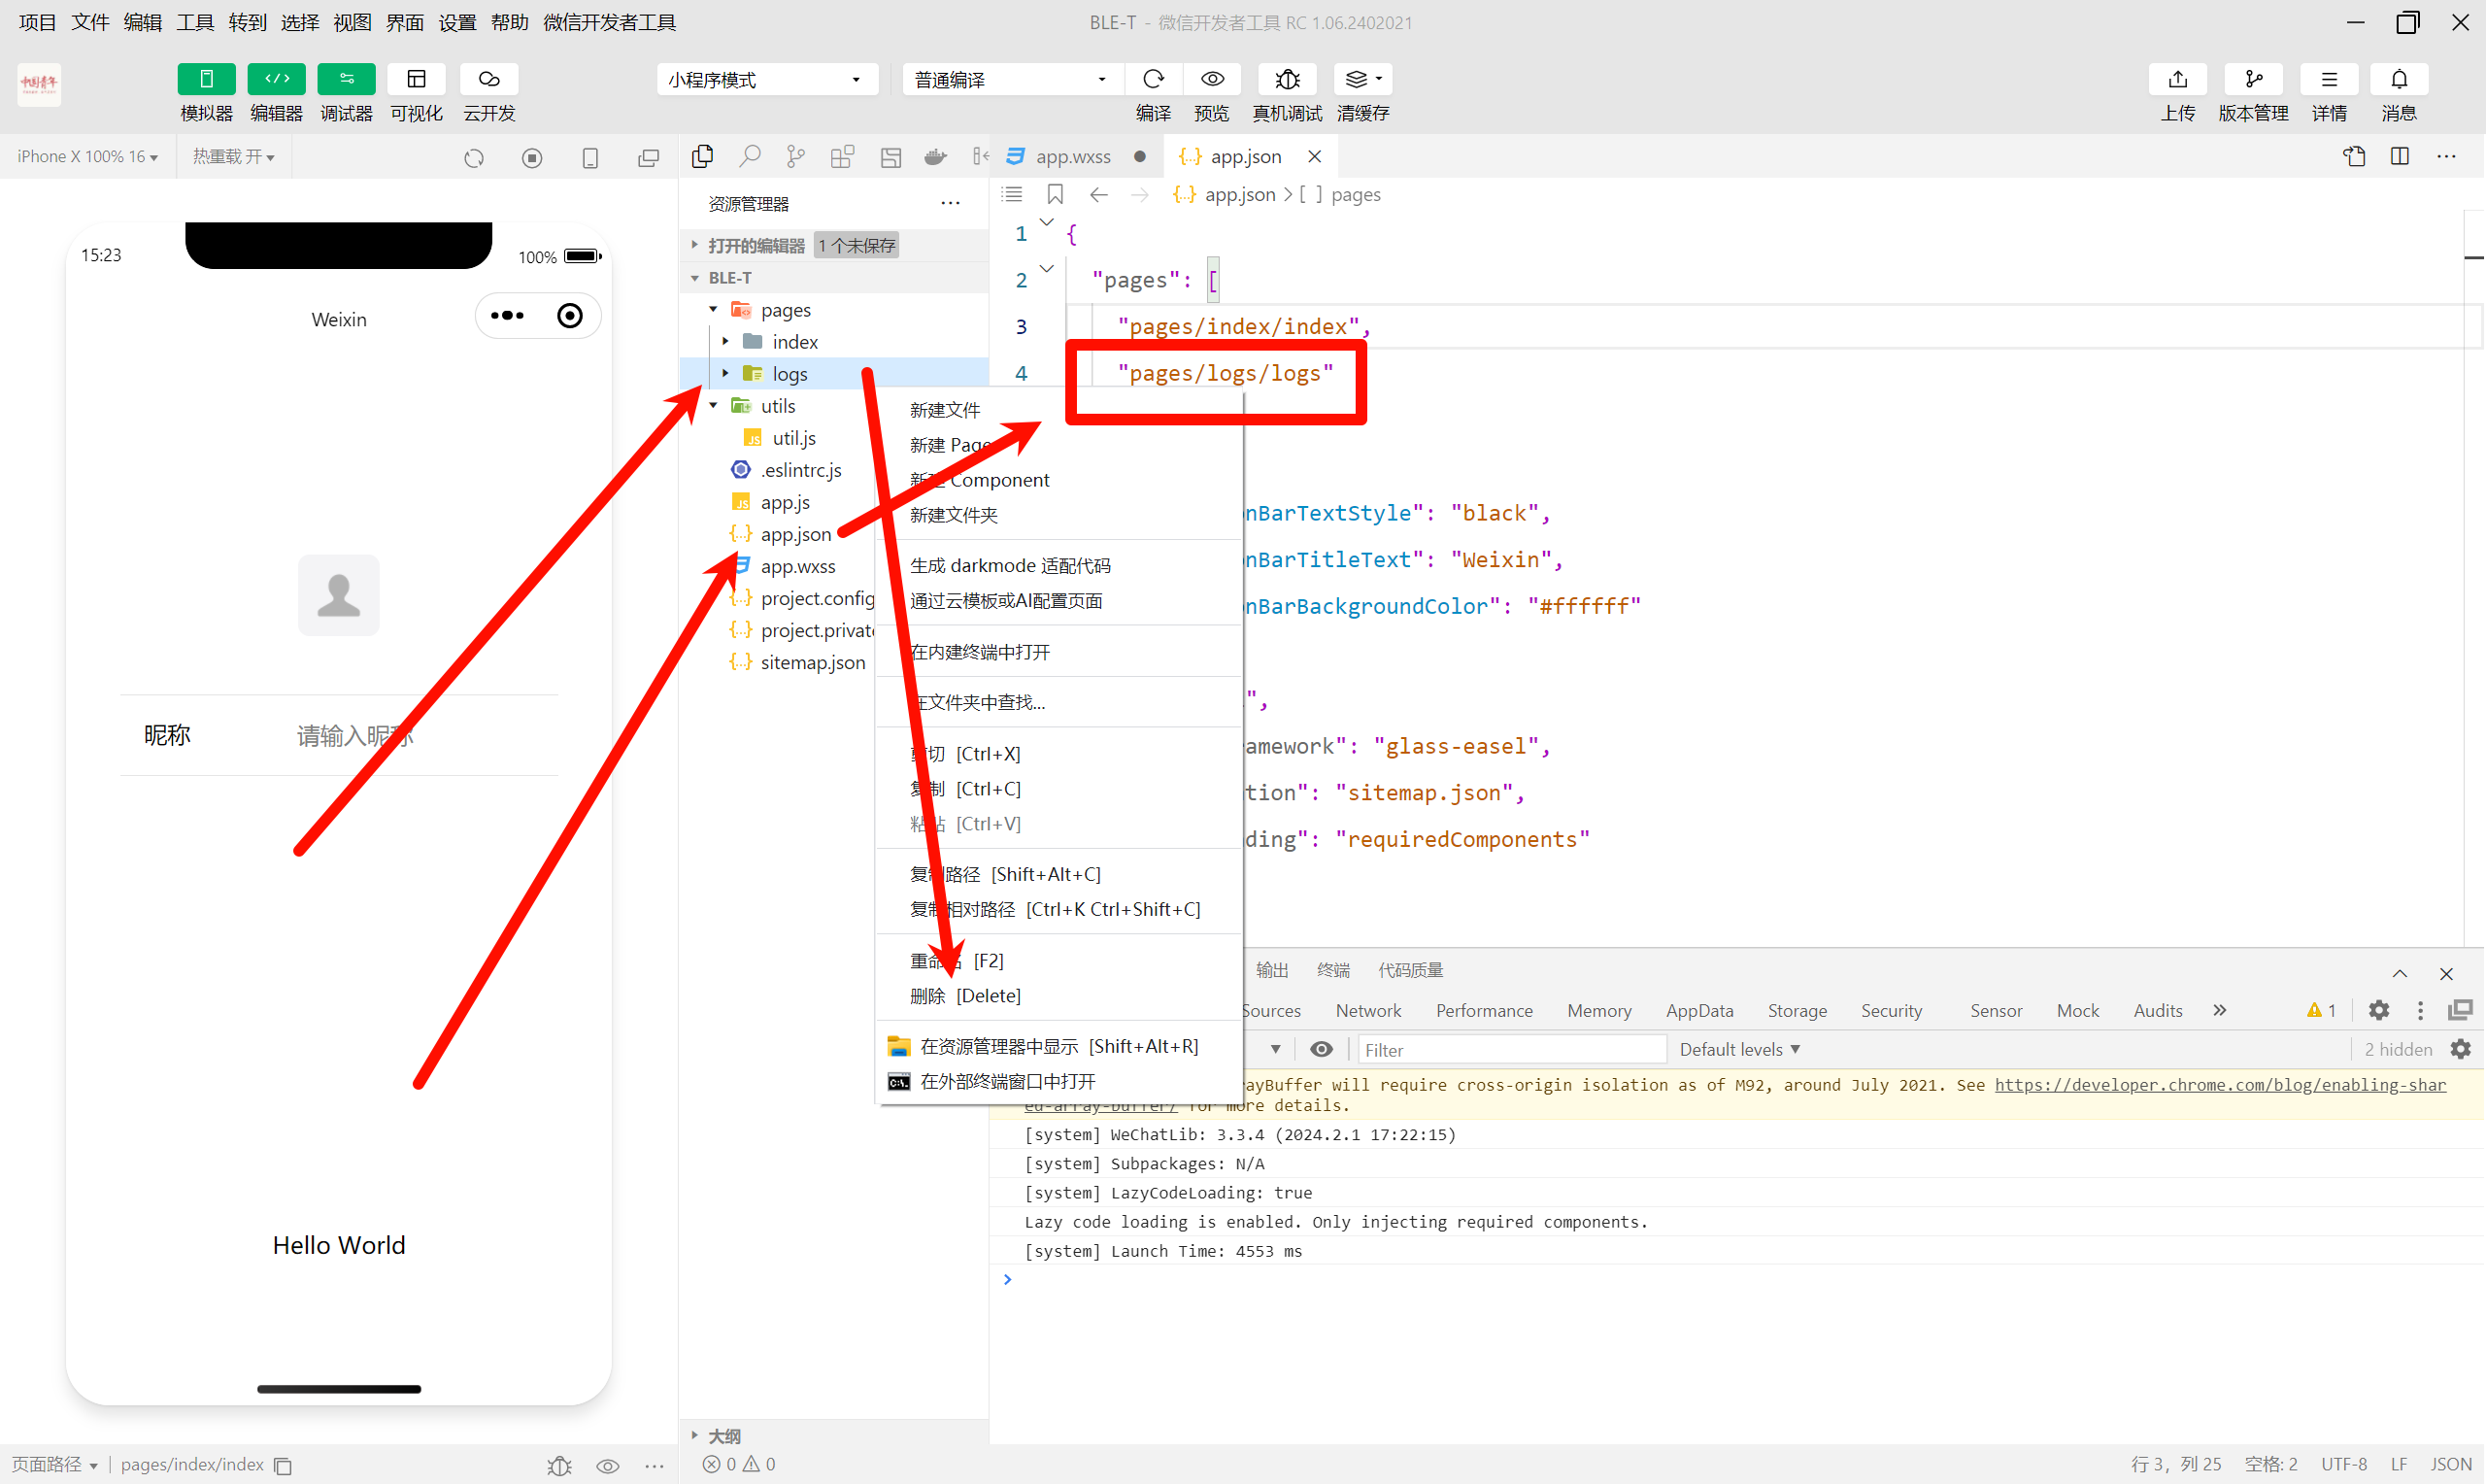Toggle the console live expression eye icon
The width and height of the screenshot is (2486, 1484).
pyautogui.click(x=1321, y=1049)
